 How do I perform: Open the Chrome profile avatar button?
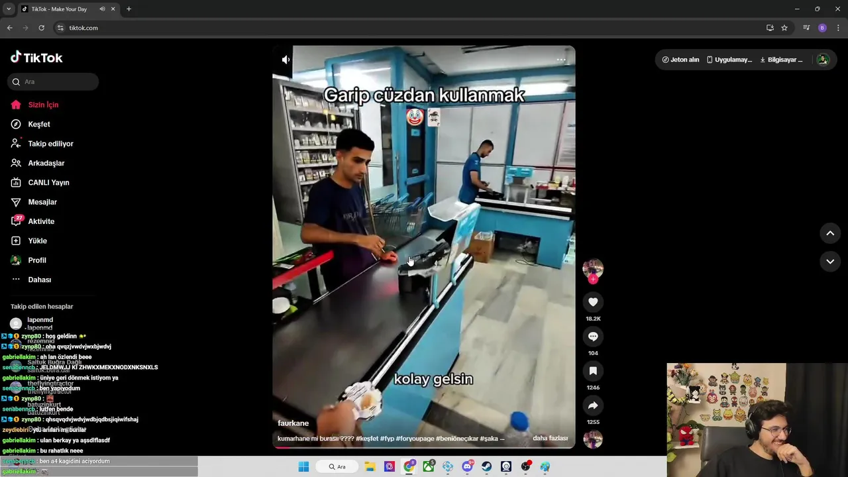click(822, 28)
